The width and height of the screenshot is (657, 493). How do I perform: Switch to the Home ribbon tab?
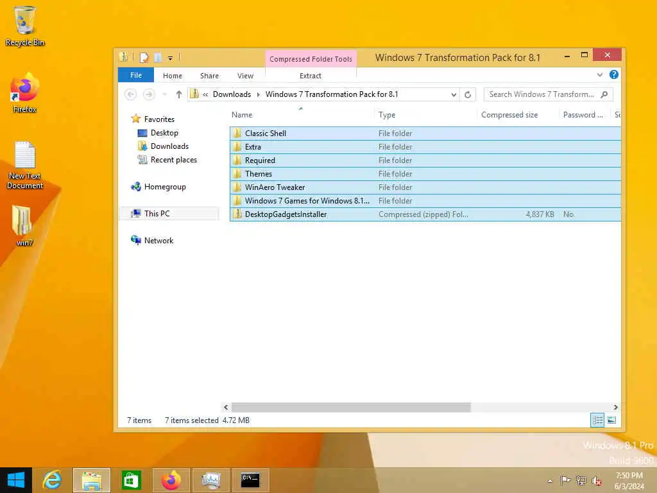pyautogui.click(x=173, y=76)
